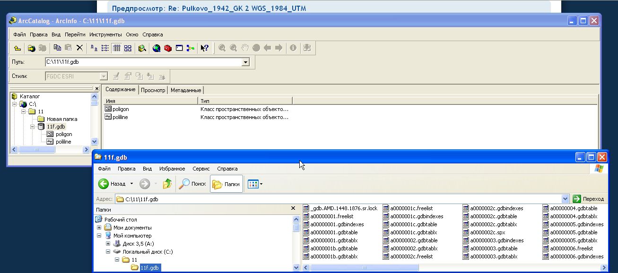Image resolution: width=618 pixels, height=273 pixels.
Task: Select the poligon feature class in contents list
Action: pos(121,109)
